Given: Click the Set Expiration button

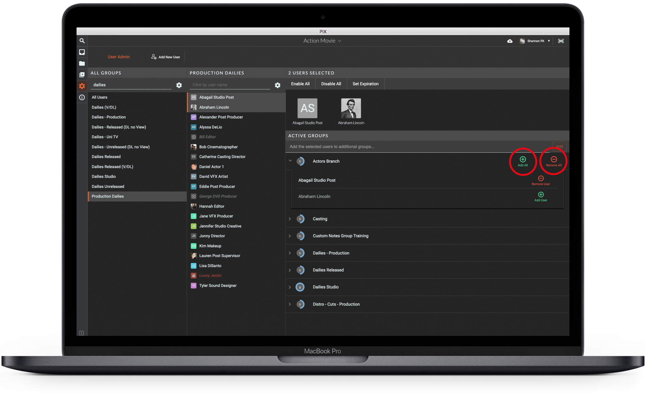Looking at the screenshot, I should click(x=365, y=84).
